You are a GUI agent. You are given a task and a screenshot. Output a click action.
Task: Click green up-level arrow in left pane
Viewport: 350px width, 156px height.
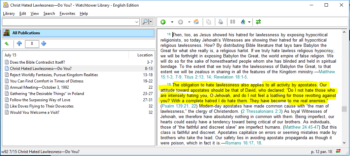(7, 44)
